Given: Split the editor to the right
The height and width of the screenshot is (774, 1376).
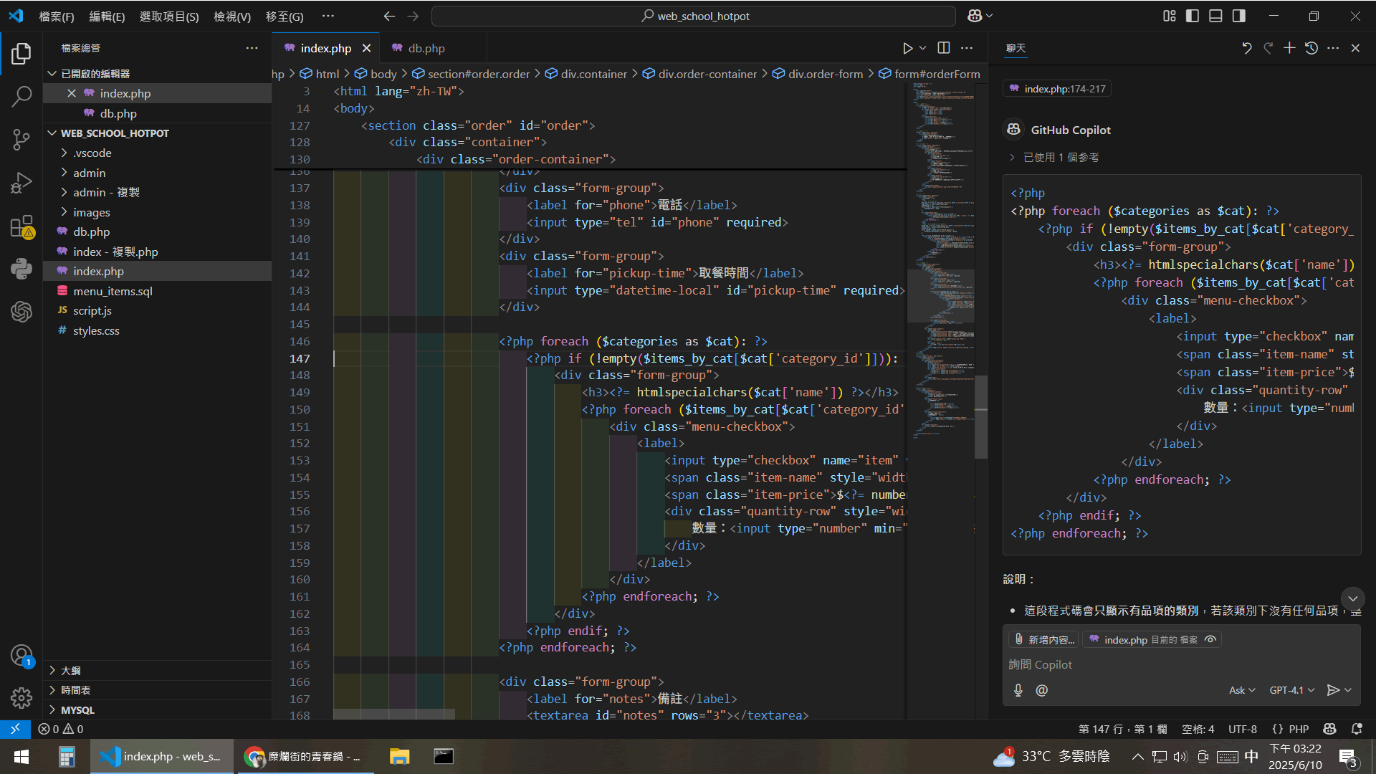Looking at the screenshot, I should point(944,48).
